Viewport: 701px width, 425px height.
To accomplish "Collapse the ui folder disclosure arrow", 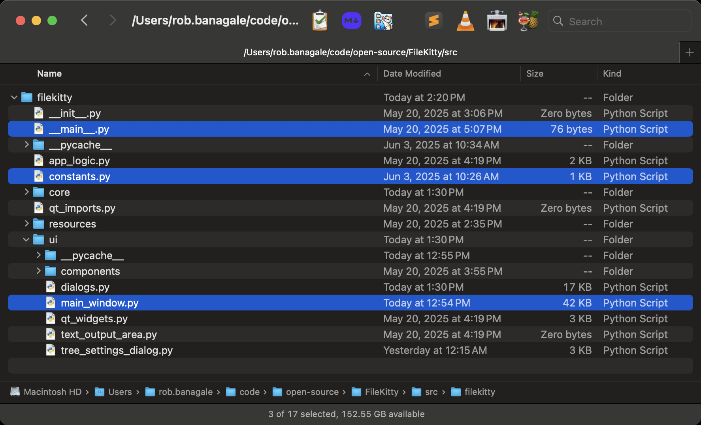I will tap(26, 239).
